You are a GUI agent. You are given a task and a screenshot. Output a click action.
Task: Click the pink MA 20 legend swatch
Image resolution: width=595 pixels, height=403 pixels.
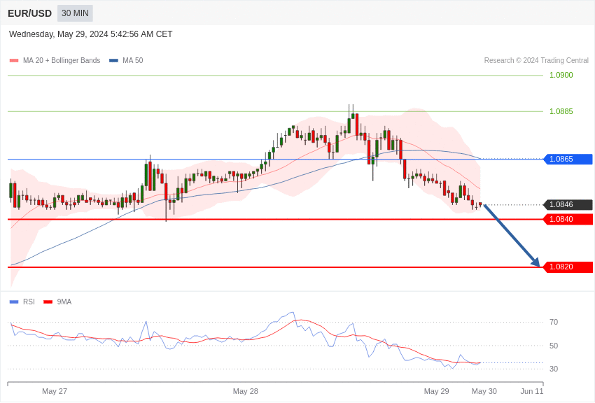click(x=14, y=61)
